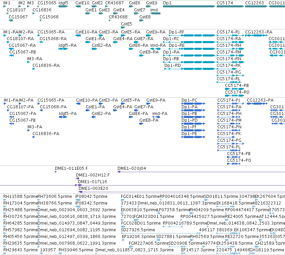
Task: Select the Dp1-RF transcript label
Action: [176, 32]
